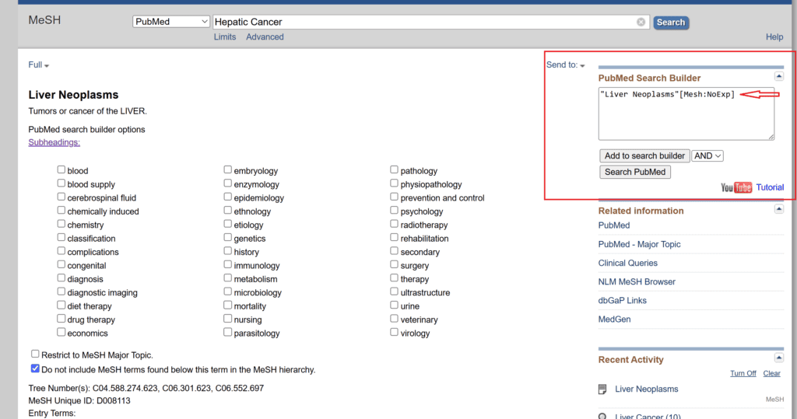Open the Tutorial link
The width and height of the screenshot is (797, 419).
tap(770, 187)
